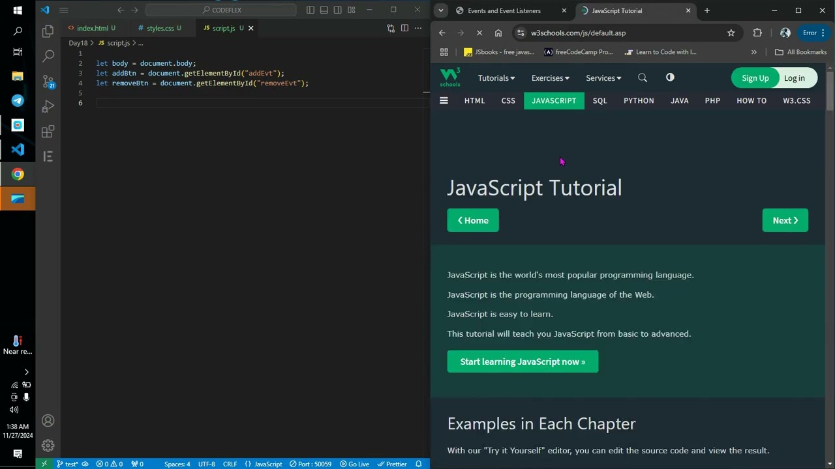Split the editor to the right
Image resolution: width=835 pixels, height=469 pixels.
pyautogui.click(x=404, y=28)
